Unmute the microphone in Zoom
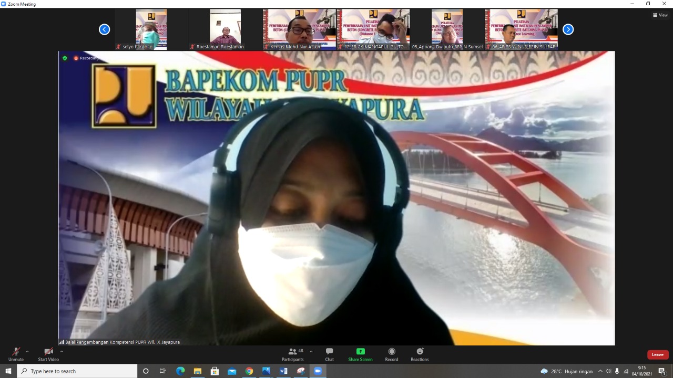Image resolution: width=673 pixels, height=378 pixels. (16, 354)
